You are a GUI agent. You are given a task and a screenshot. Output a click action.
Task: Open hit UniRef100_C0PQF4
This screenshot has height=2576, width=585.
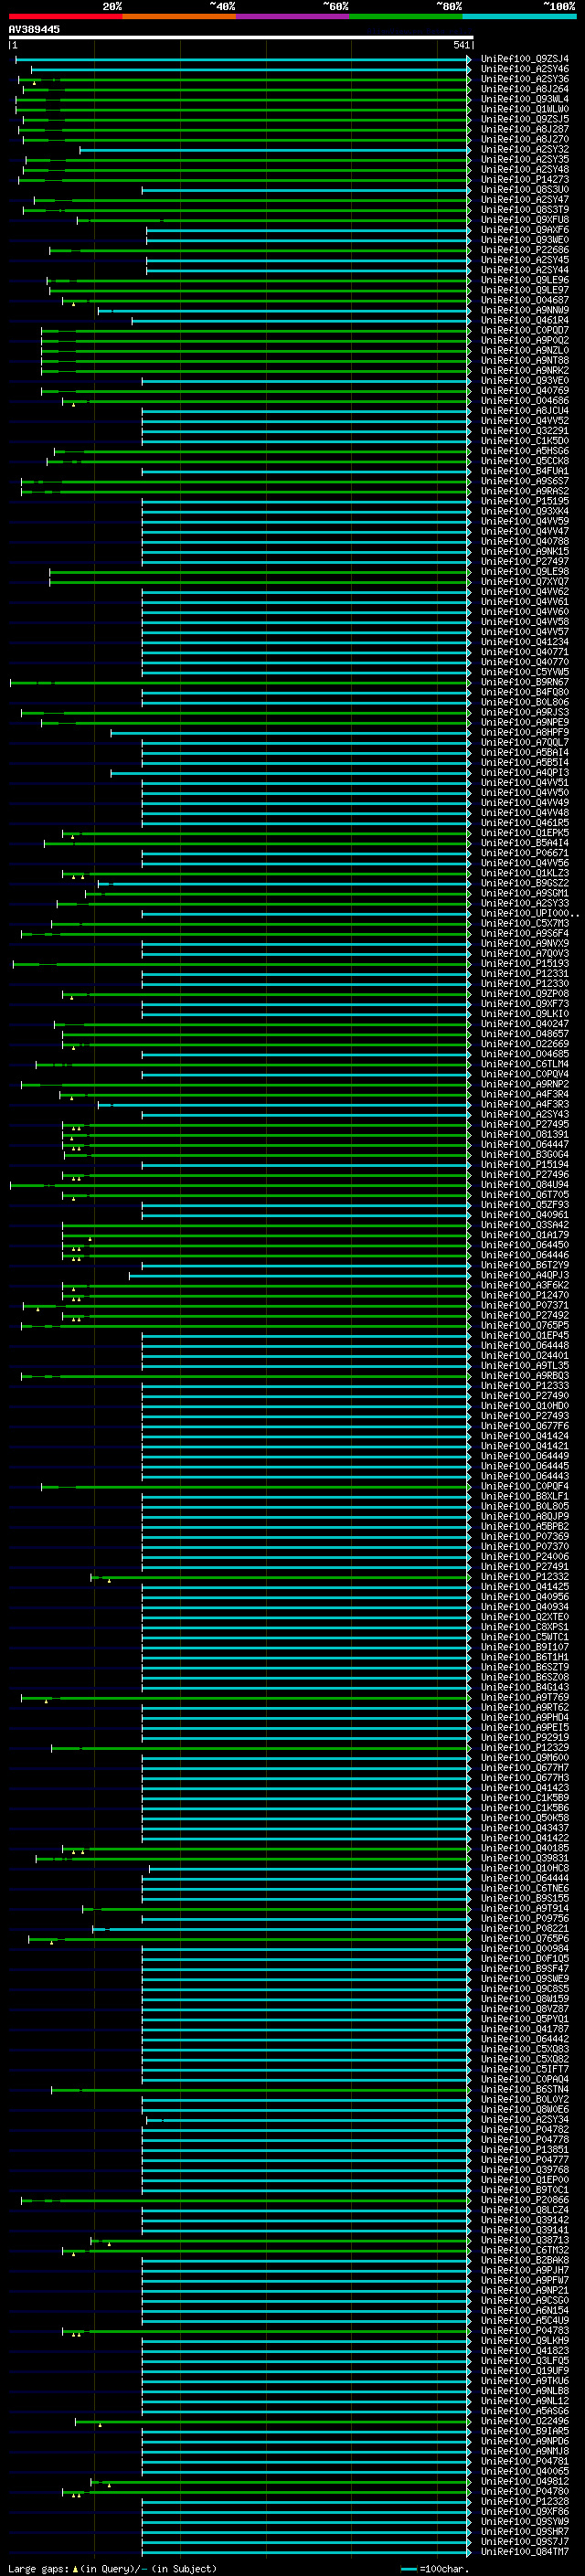tap(524, 1486)
